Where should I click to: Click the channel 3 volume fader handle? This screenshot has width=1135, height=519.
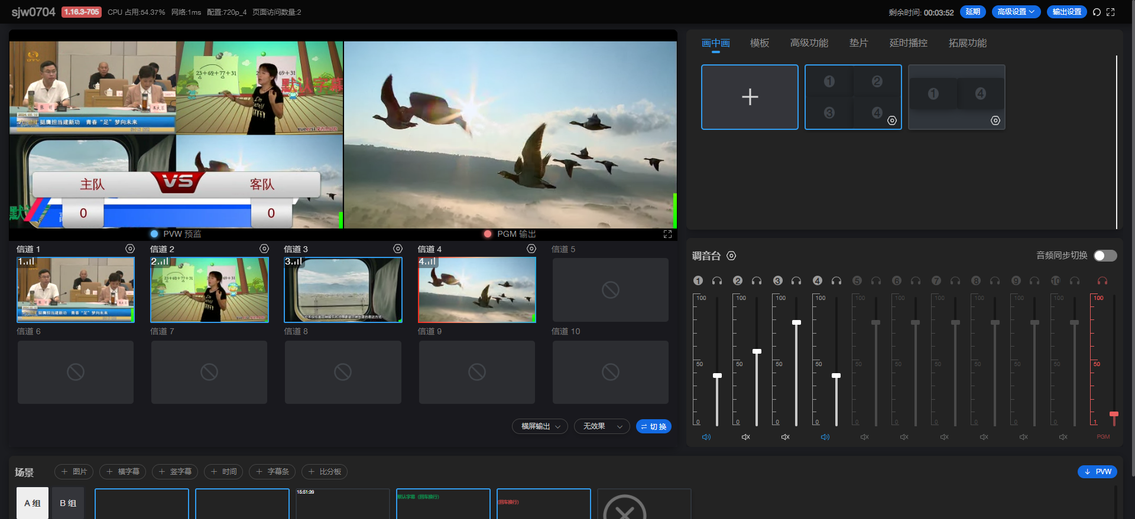coord(796,322)
